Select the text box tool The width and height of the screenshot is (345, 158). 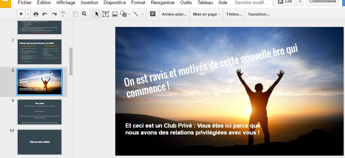106,14
